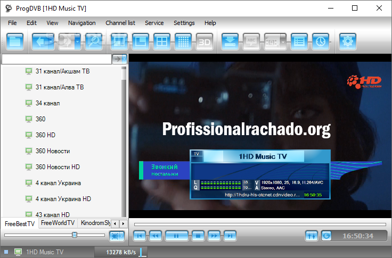Screen dimensions: 392x258
Task: Open dropdown beside the search go arrow
Action: tap(124, 59)
